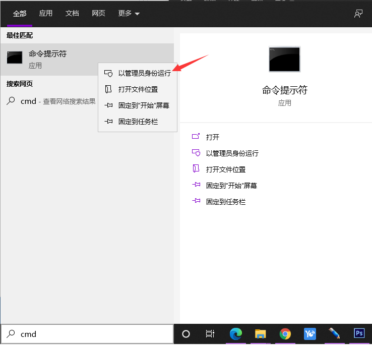
Task: Open Photoshop from the taskbar
Action: point(359,333)
